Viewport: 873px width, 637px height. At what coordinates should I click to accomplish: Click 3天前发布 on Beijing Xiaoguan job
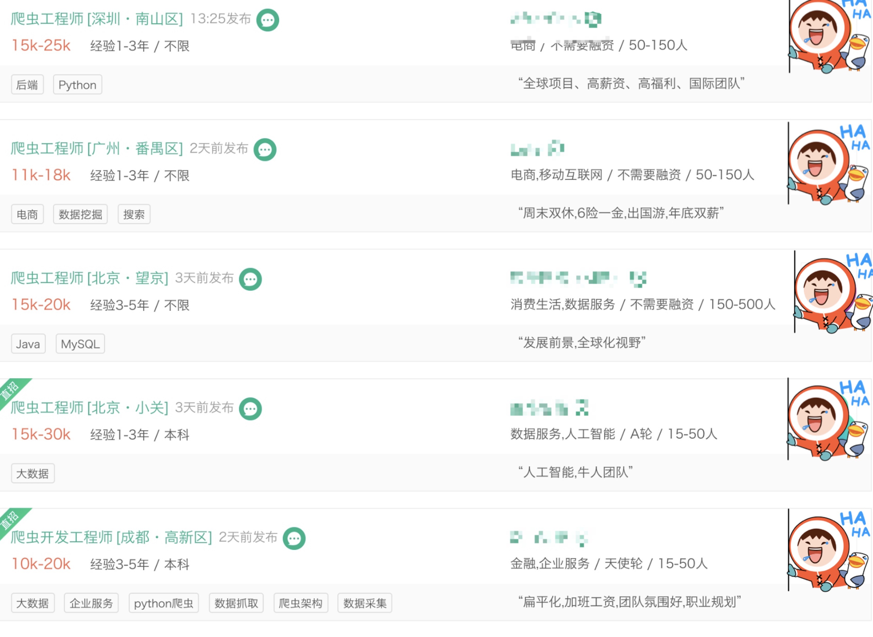(x=204, y=407)
